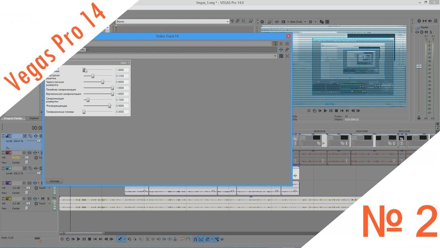This screenshot has width=440, height=248.
Task: Toggle Lock Envelopes to Events
Action: pyautogui.click(x=217, y=239)
